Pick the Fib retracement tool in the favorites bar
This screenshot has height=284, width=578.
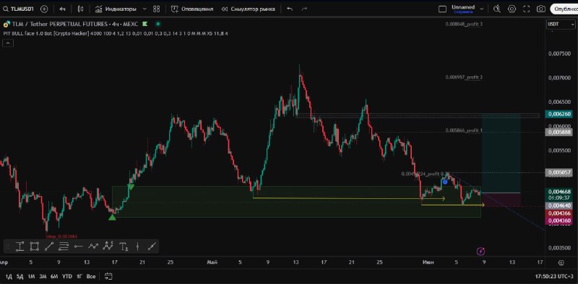64,247
